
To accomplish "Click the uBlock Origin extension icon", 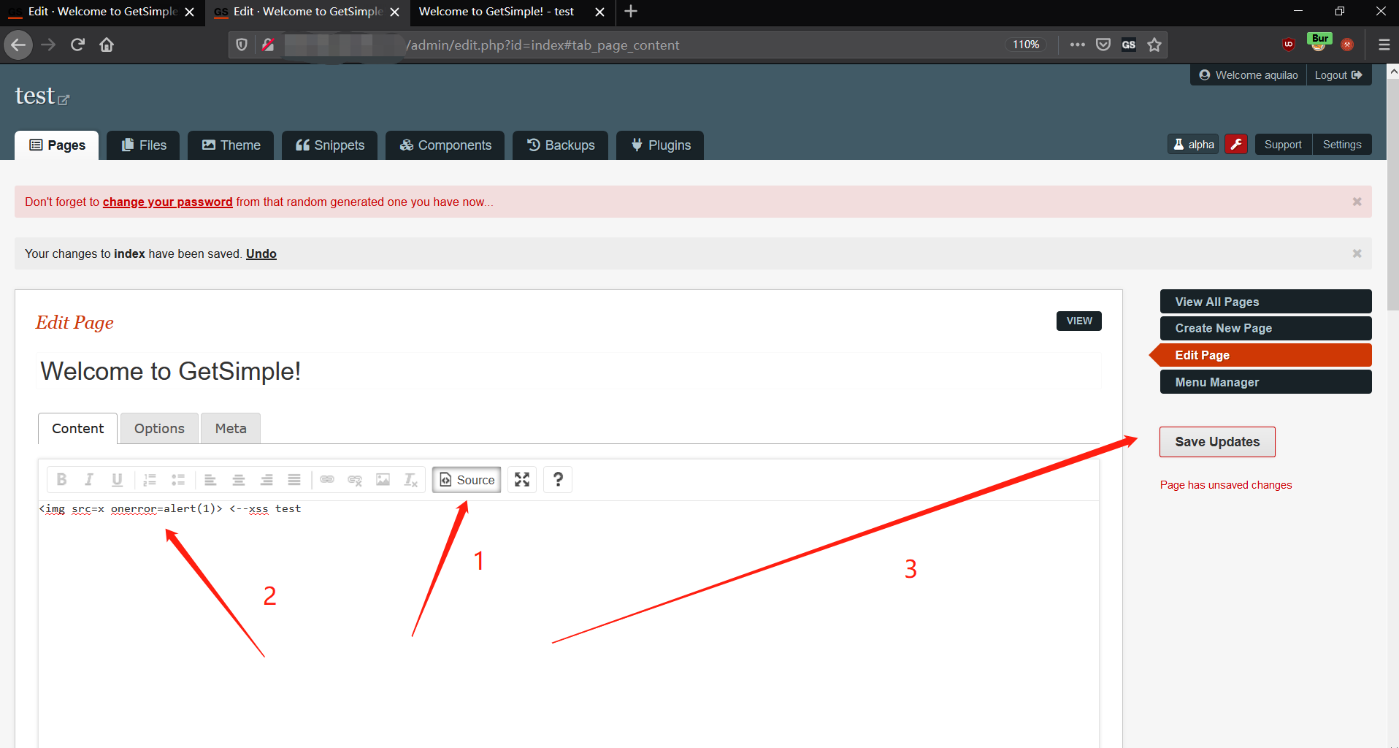I will (1288, 45).
